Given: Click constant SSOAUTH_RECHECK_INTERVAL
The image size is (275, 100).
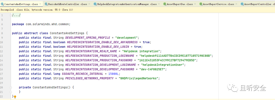Looking at the screenshot, I should 82,74.
